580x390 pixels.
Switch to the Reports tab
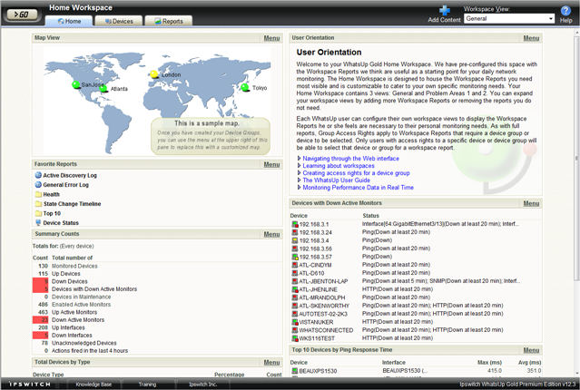click(x=168, y=20)
